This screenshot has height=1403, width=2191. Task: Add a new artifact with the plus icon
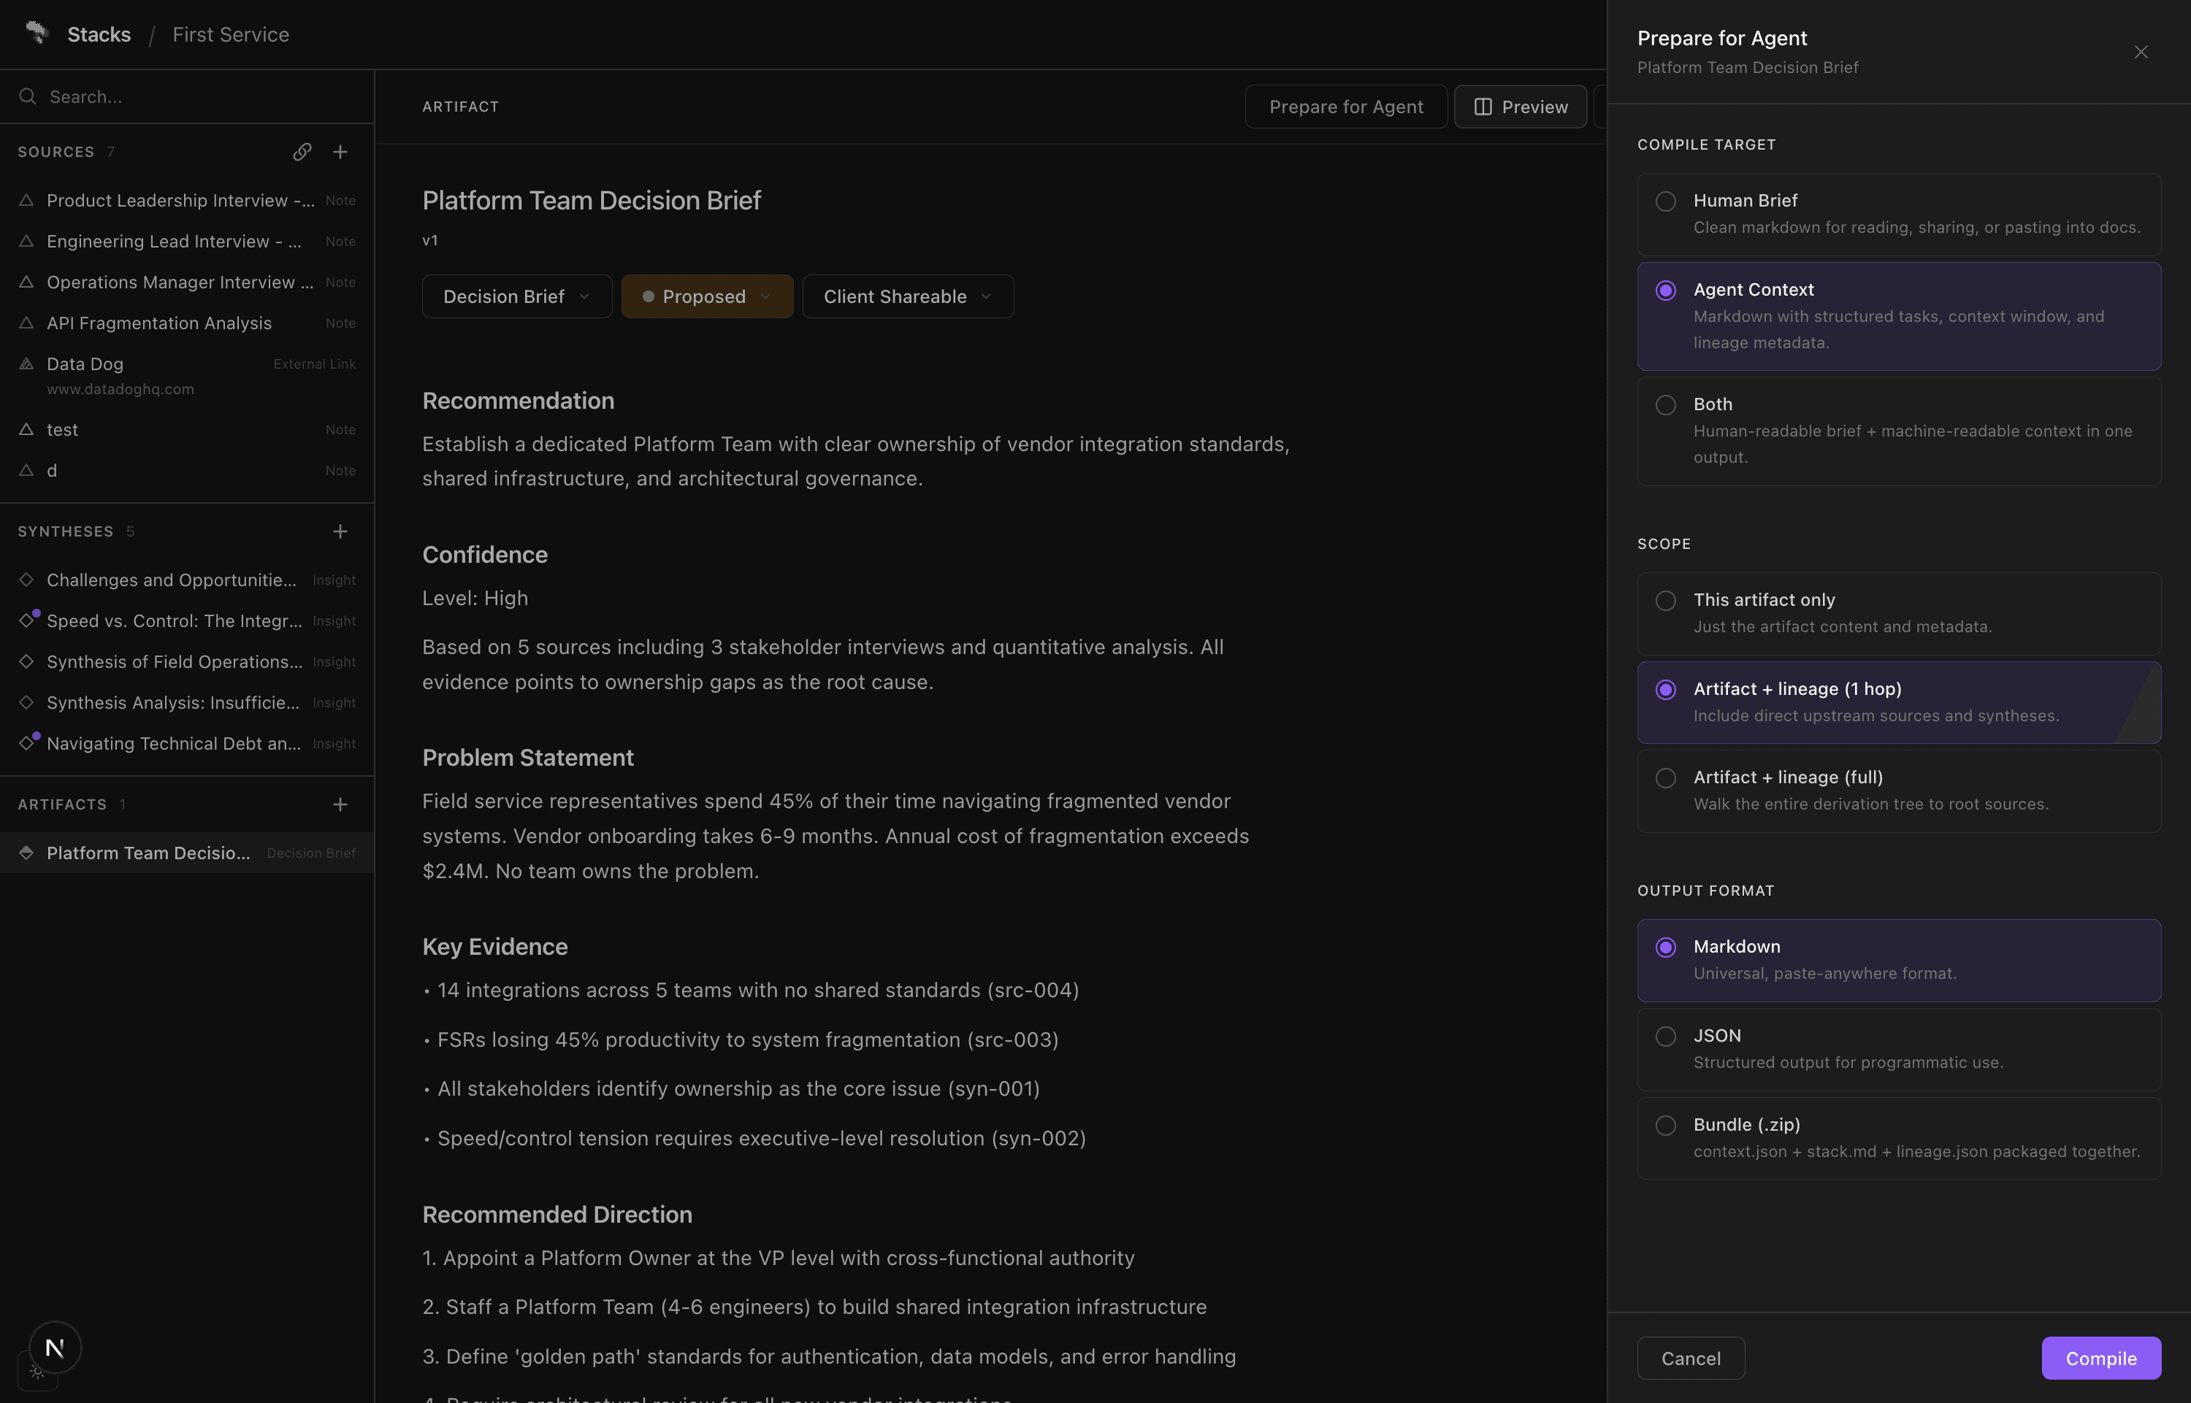(x=340, y=804)
